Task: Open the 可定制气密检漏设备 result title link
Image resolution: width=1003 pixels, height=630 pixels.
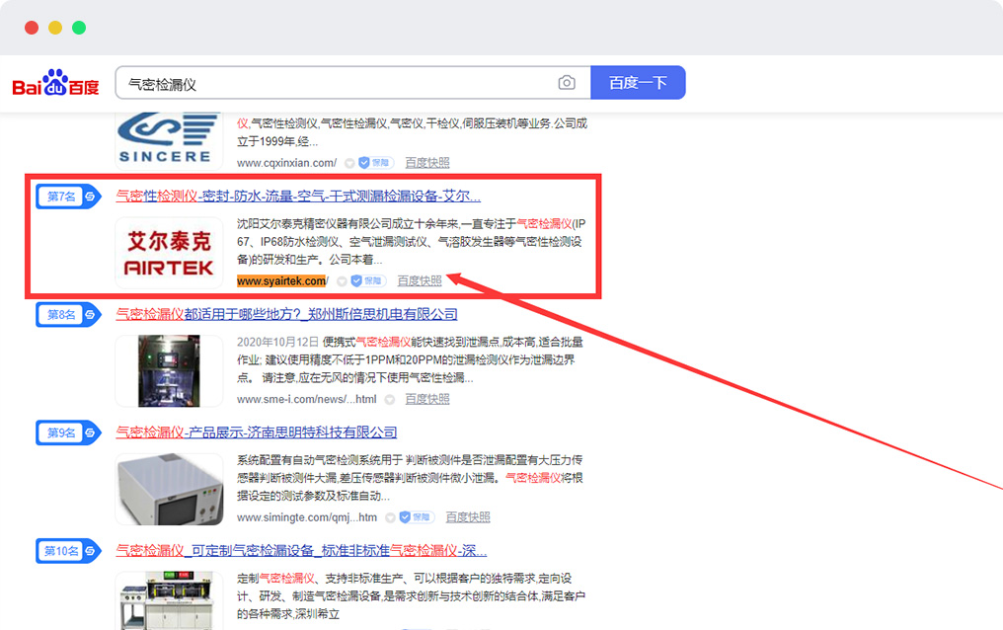Action: tap(301, 550)
